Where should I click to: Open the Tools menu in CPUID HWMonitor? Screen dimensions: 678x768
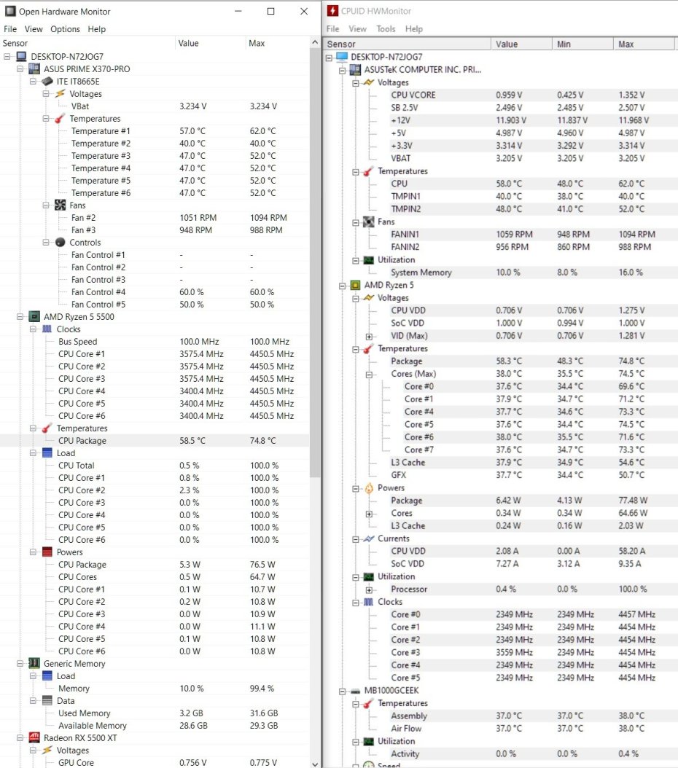386,29
